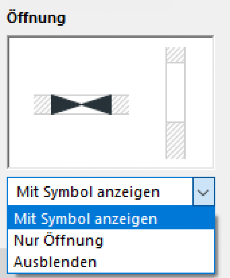The width and height of the screenshot is (230, 278).
Task: Pick the 'Ausblenden' option
Action: tap(55, 261)
